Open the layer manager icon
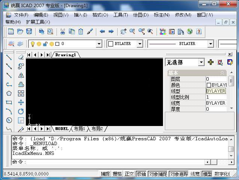The height and width of the screenshot is (180, 239). coord(11,44)
